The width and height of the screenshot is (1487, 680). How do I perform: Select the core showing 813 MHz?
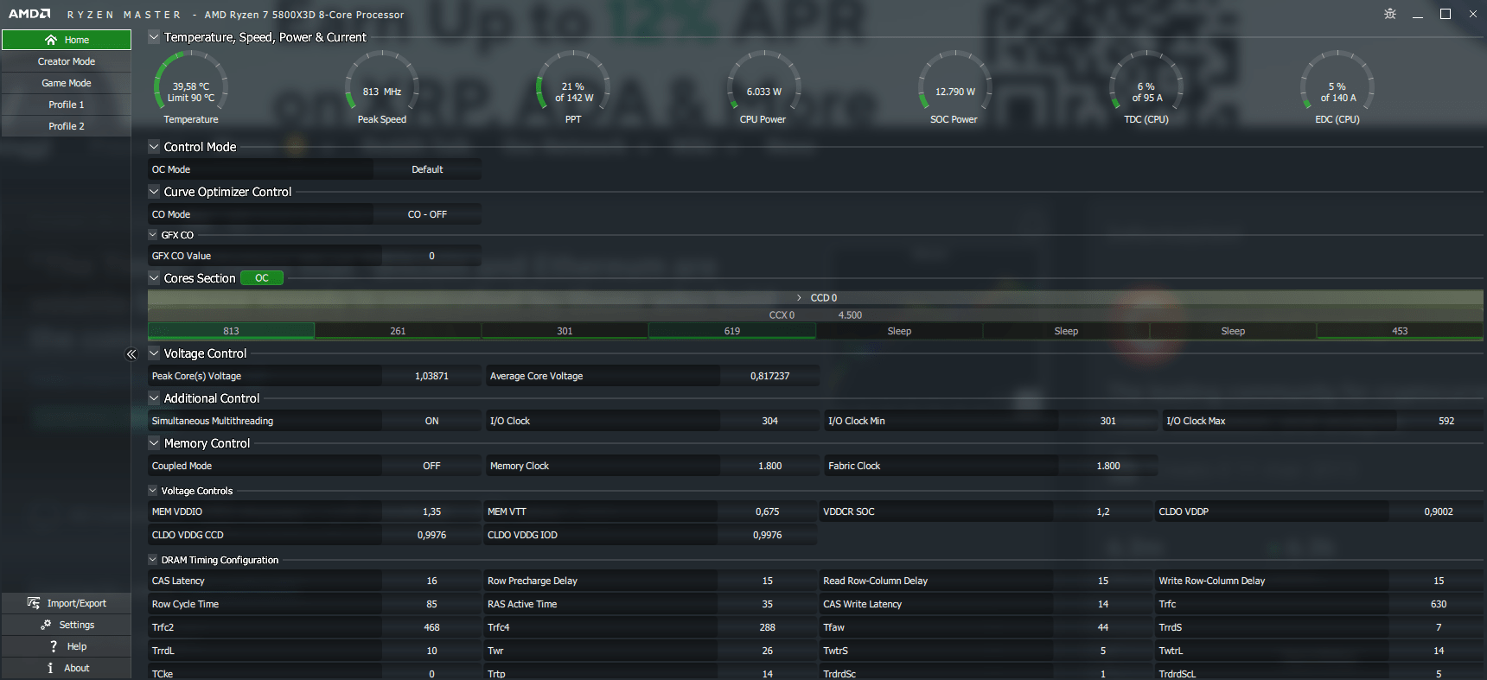(x=231, y=331)
